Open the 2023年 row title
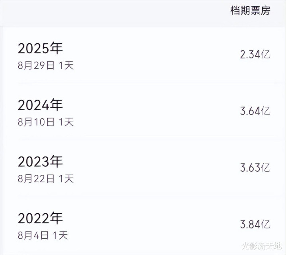The height and width of the screenshot is (255, 286). pyautogui.click(x=40, y=162)
